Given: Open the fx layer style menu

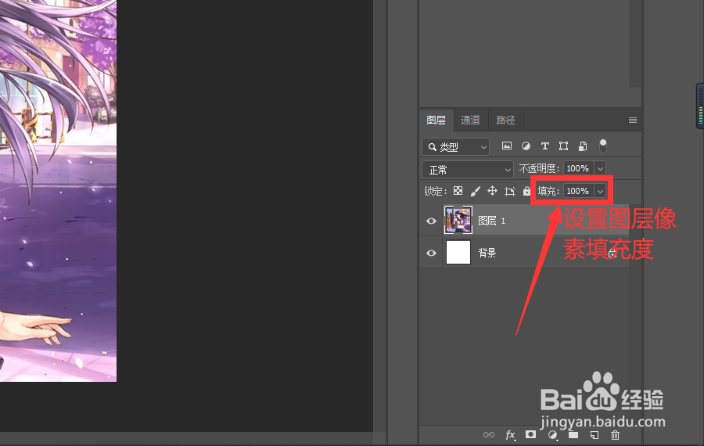Looking at the screenshot, I should (510, 435).
